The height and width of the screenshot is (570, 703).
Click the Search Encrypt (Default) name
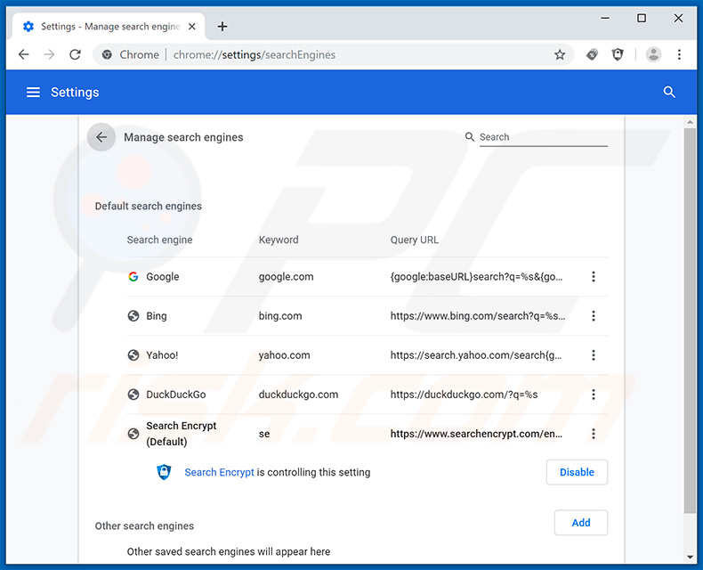point(182,434)
